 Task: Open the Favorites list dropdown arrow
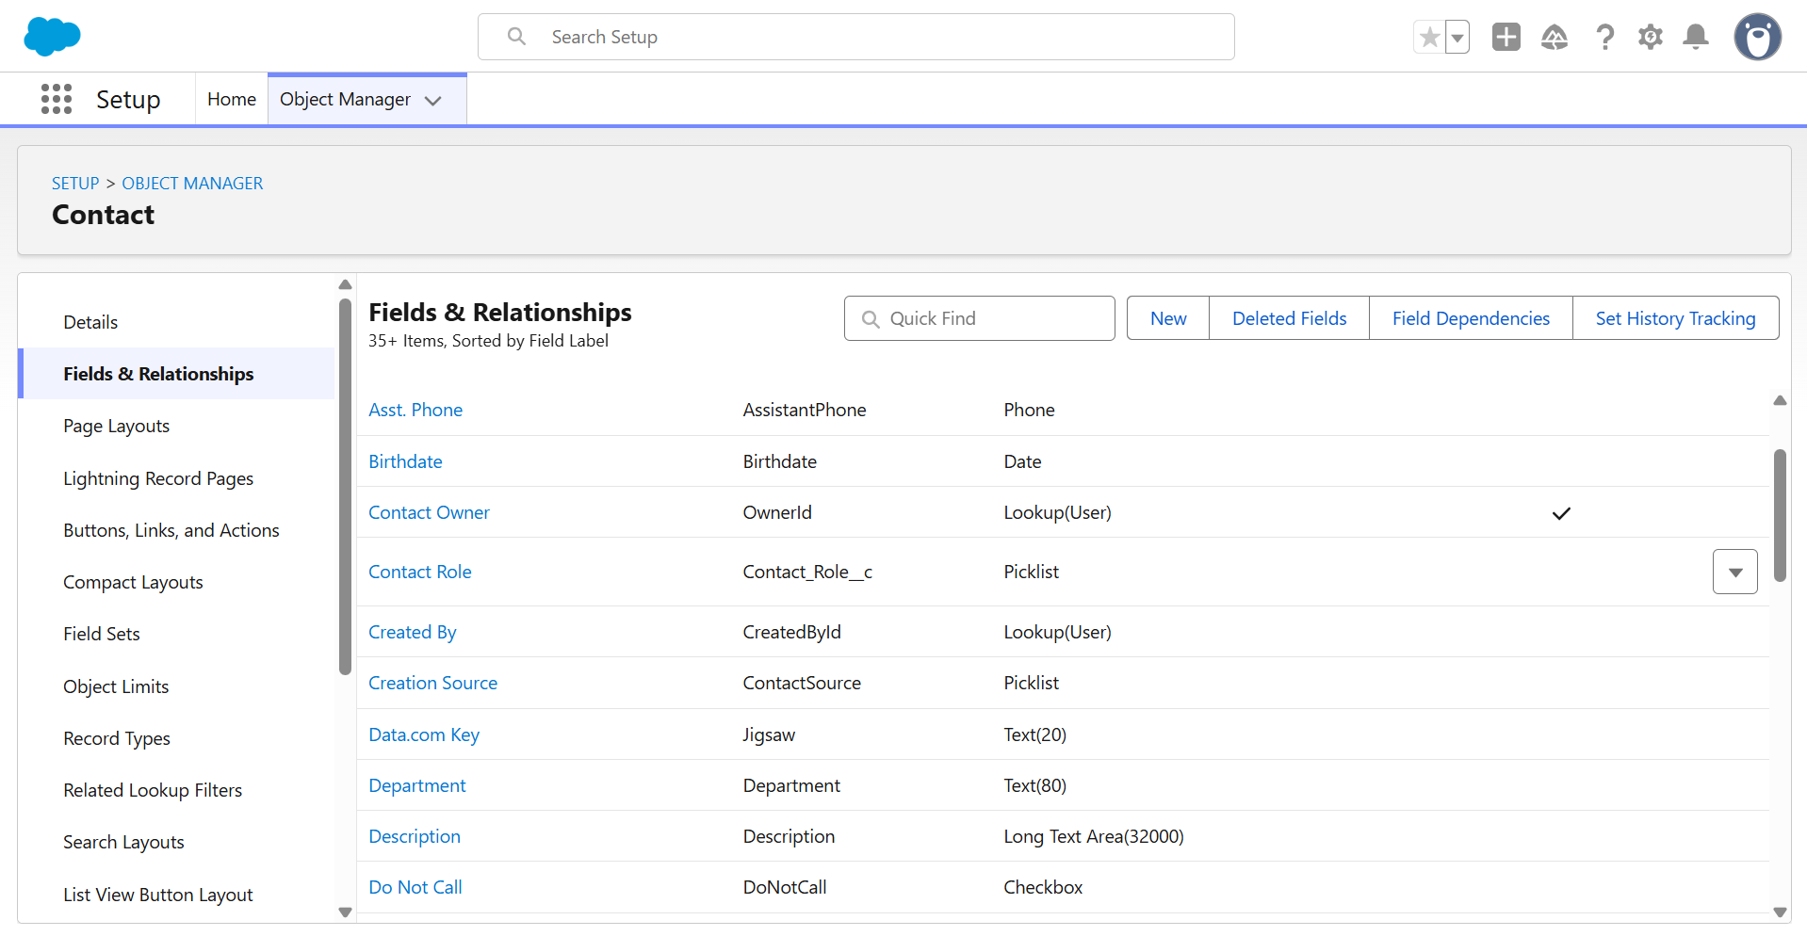click(x=1457, y=37)
